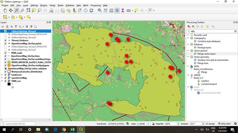Click the Refresh map icon
Image resolution: width=238 pixels, height=133 pixels.
point(91,10)
